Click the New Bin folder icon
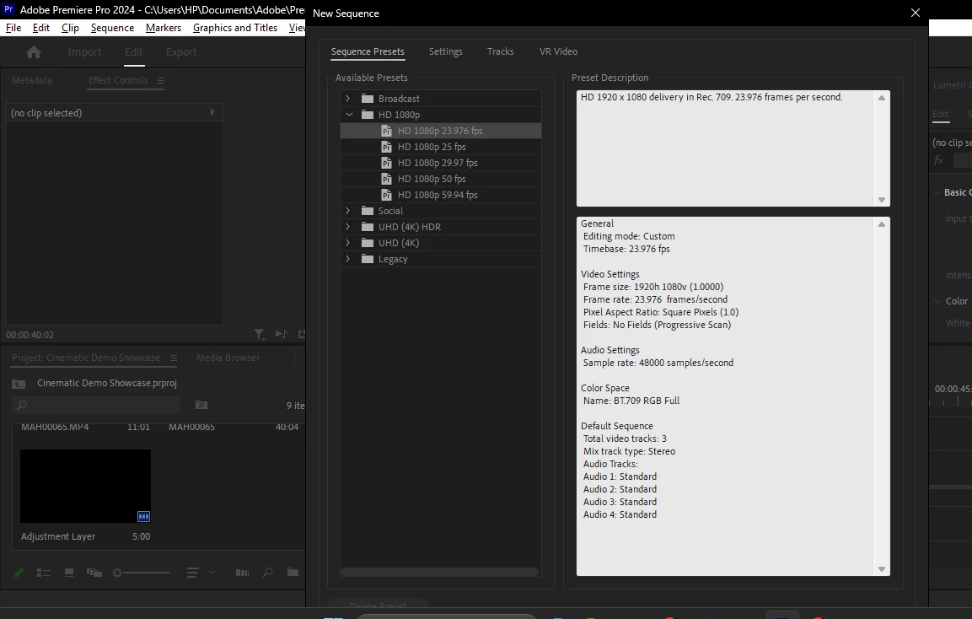Image resolution: width=972 pixels, height=619 pixels. (x=293, y=572)
